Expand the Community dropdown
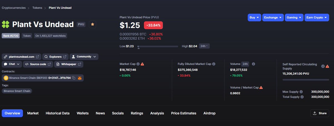334x126 pixels. click(84, 57)
